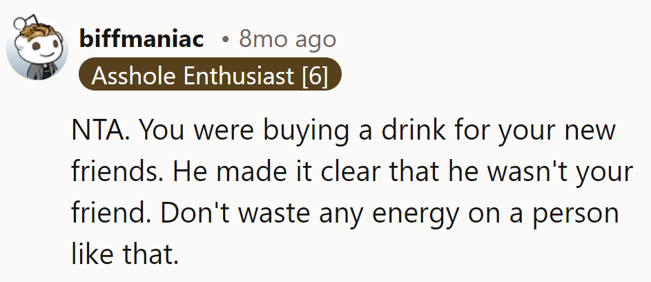651x282 pixels.
Task: Click the "[6]" count in the flair
Action: click(x=314, y=76)
